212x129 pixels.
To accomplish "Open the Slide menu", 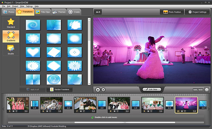I will [x=22, y=6].
